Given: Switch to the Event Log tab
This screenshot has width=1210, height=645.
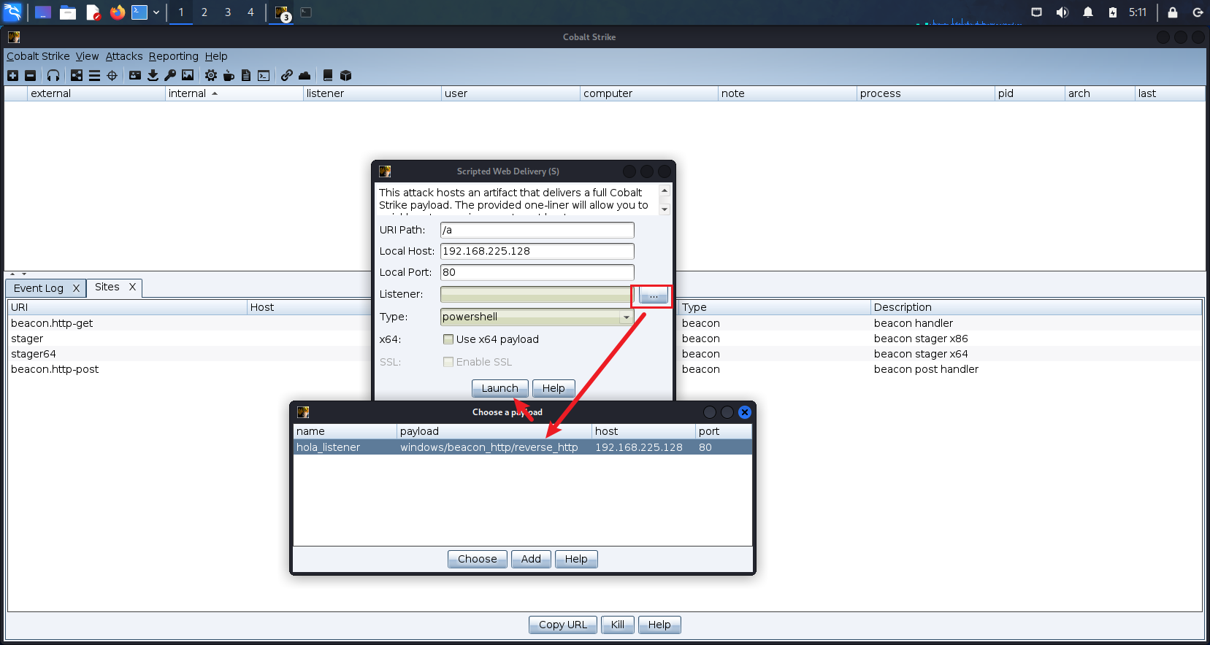Looking at the screenshot, I should (x=39, y=288).
